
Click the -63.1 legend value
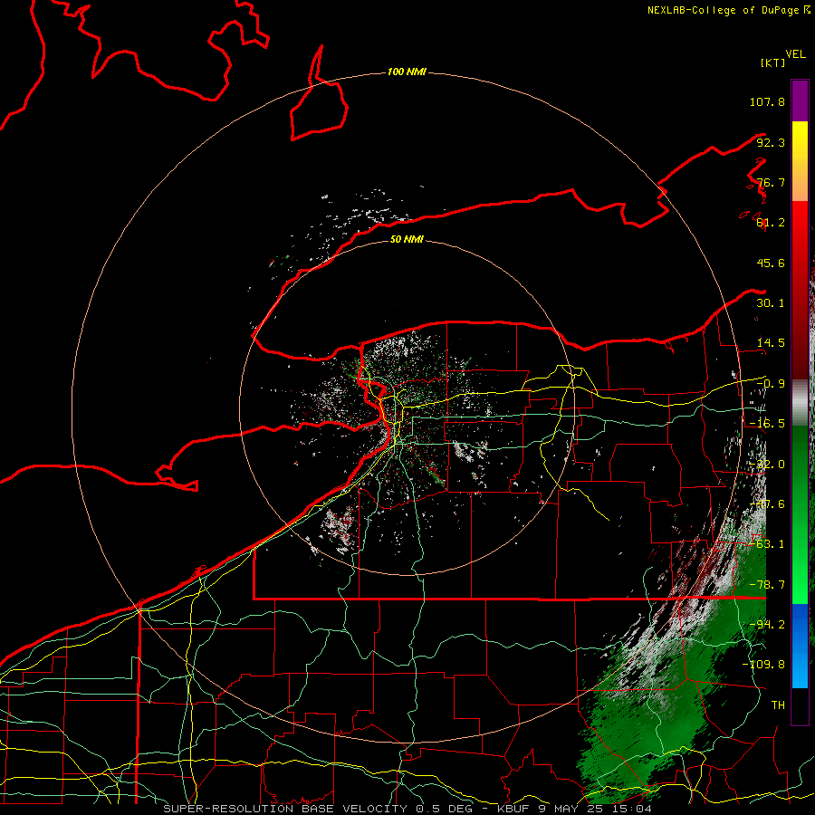[x=767, y=543]
